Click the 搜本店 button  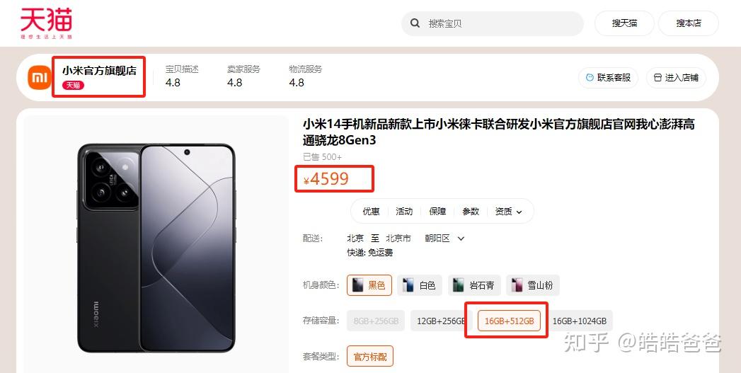tap(689, 23)
